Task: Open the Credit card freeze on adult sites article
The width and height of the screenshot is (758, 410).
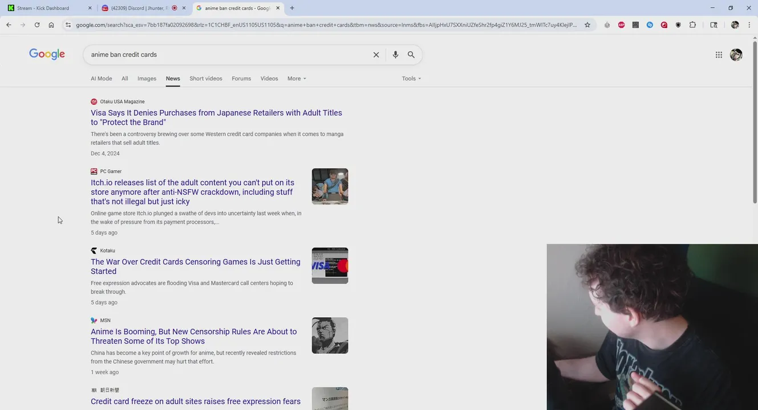Action: 196,401
